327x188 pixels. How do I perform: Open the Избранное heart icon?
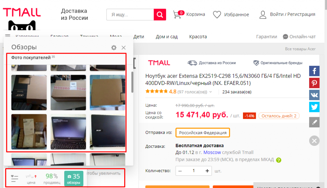(217, 14)
